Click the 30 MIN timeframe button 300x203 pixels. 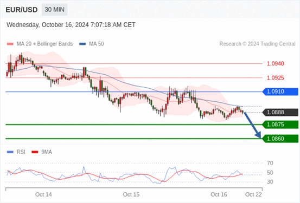(55, 9)
